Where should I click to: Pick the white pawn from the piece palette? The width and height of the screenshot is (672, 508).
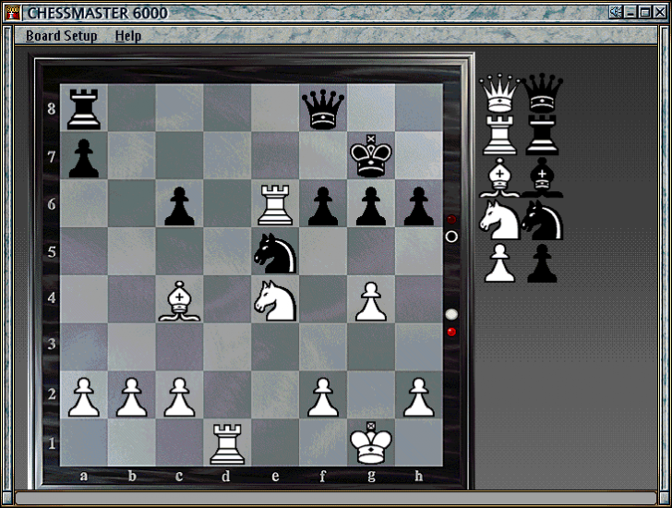pyautogui.click(x=499, y=263)
